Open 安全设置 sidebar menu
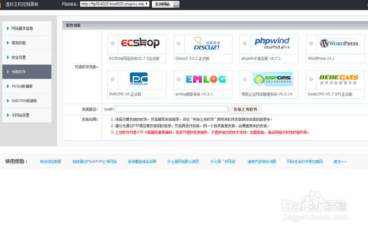Image resolution: width=368 pixels, height=230 pixels. click(27, 57)
